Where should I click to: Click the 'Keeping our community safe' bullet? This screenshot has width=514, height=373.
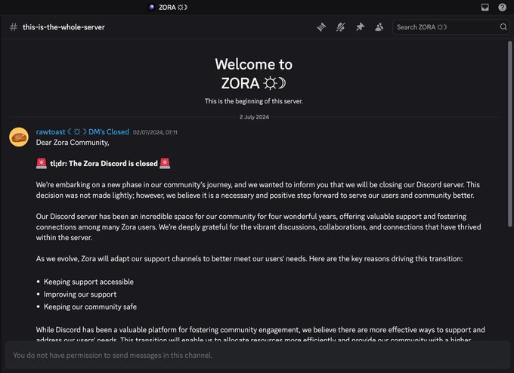pos(90,307)
